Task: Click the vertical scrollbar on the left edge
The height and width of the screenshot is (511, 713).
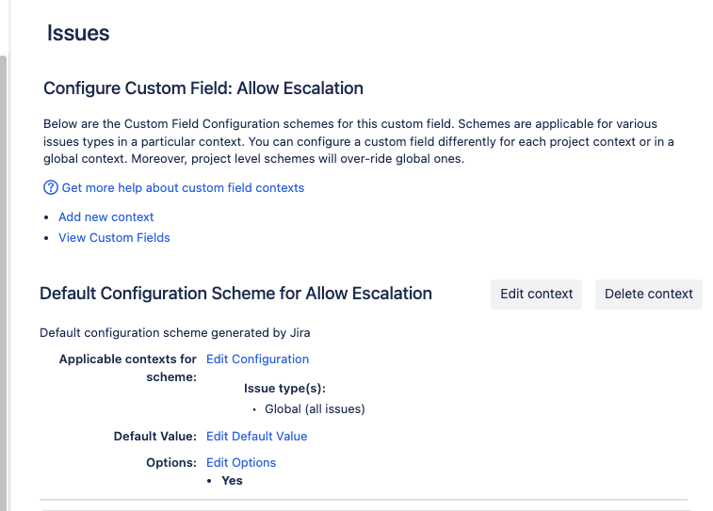Action: click(4, 282)
